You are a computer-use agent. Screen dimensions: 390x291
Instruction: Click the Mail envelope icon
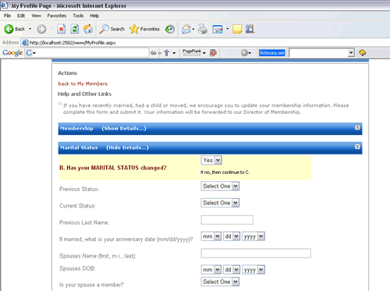click(x=186, y=29)
